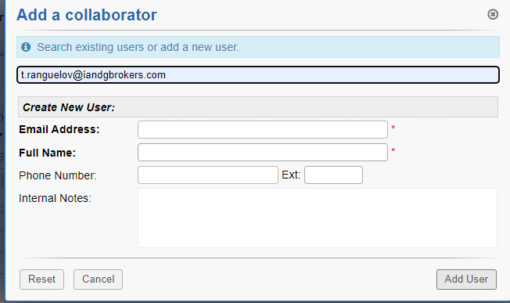510x303 pixels.
Task: Select the Phone Number label text
Action: 58,175
